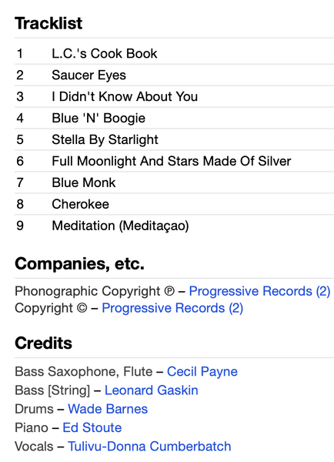Select track Meditation (Meditaçao)
The height and width of the screenshot is (462, 334).
point(121,226)
